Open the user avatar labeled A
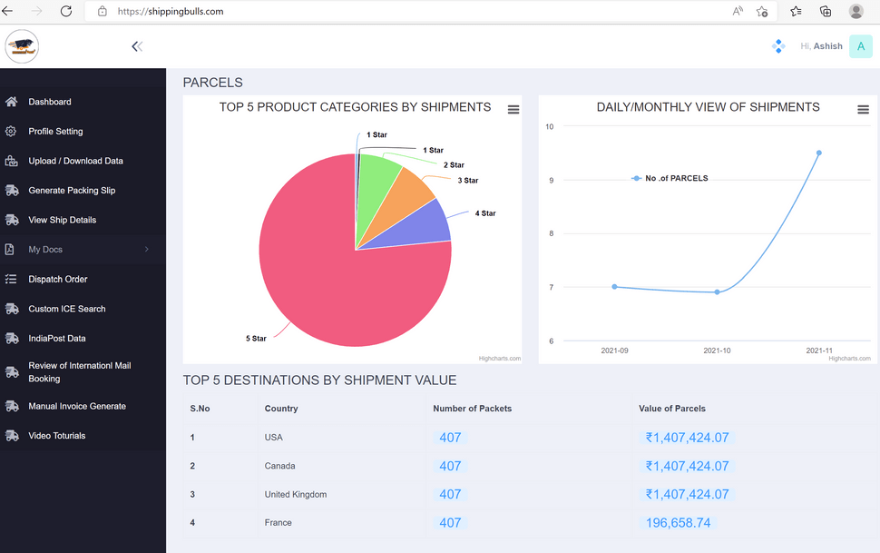The image size is (880, 553). click(x=860, y=46)
